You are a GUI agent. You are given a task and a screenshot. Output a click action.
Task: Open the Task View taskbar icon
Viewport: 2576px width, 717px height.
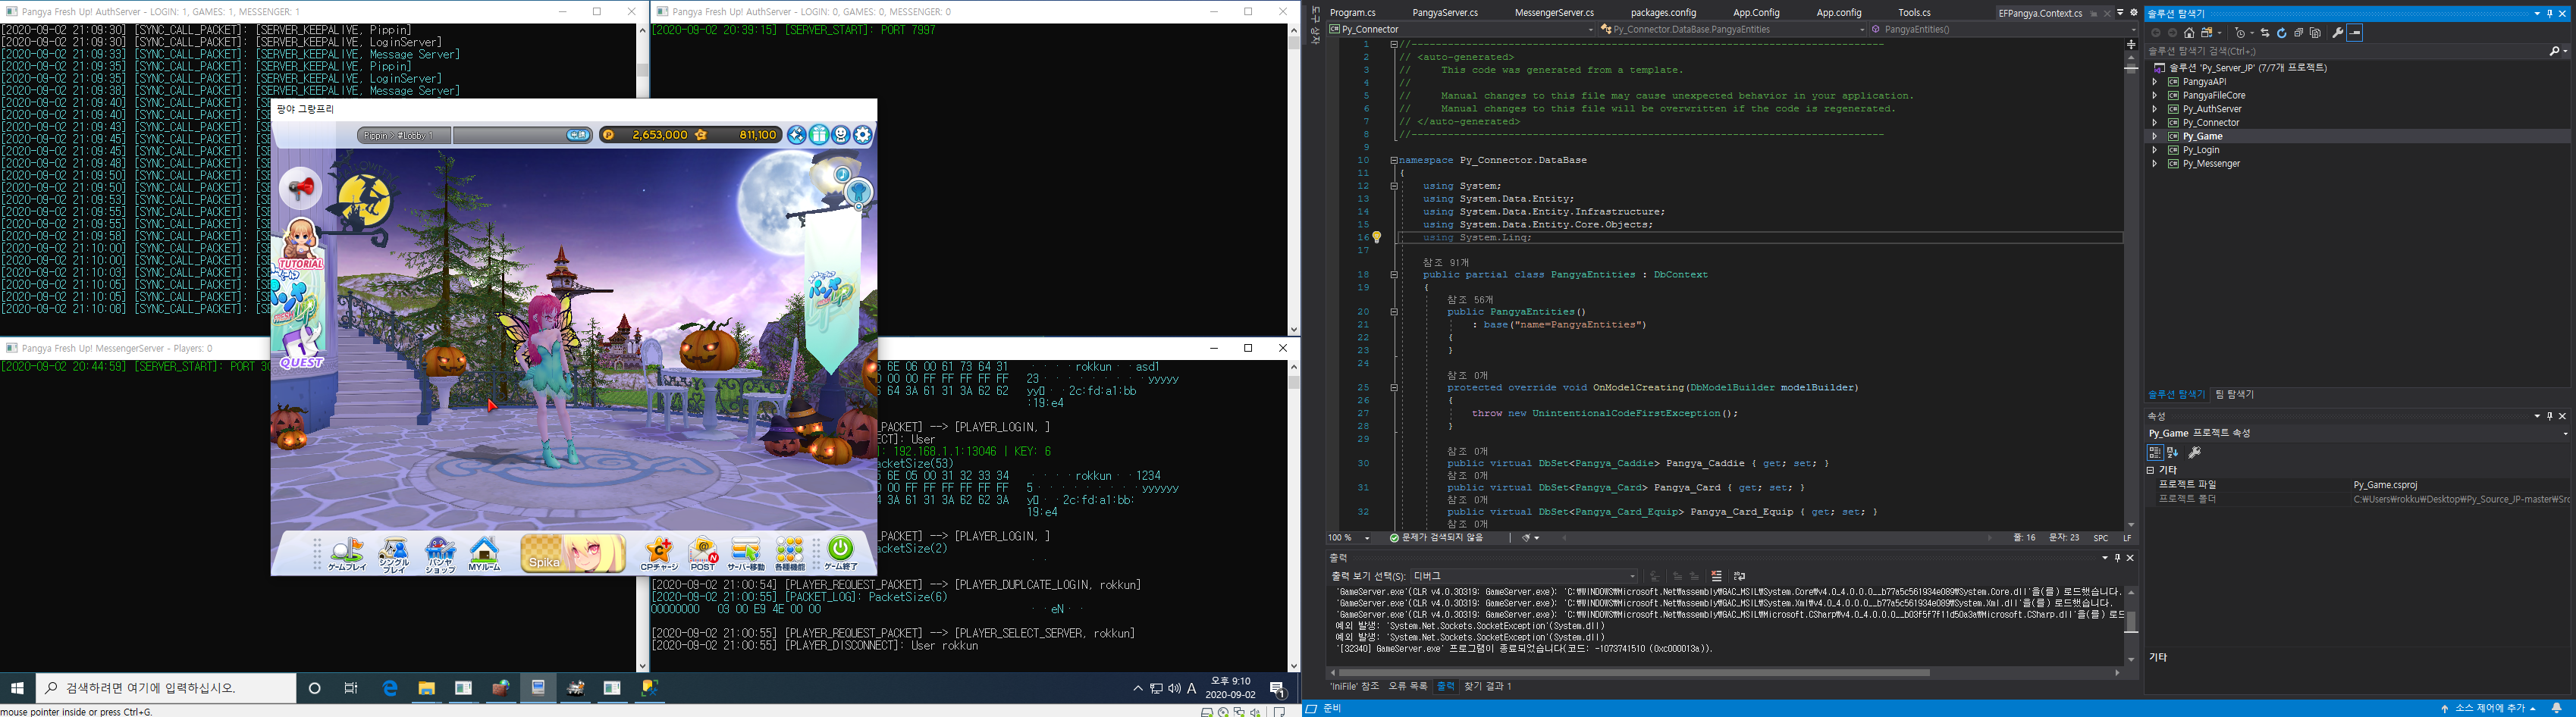point(351,688)
